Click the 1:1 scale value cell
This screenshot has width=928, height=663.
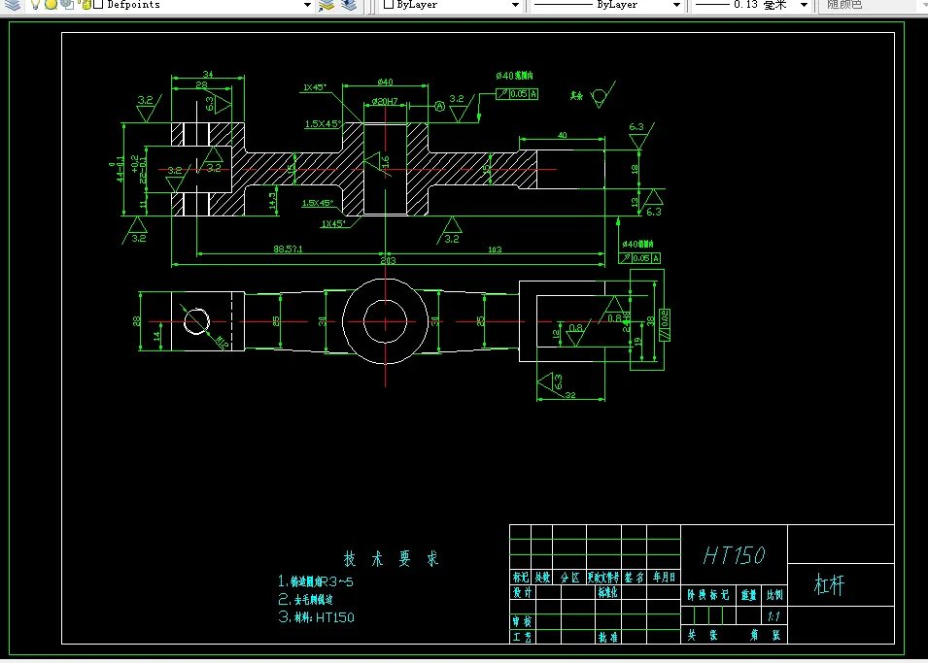(774, 616)
